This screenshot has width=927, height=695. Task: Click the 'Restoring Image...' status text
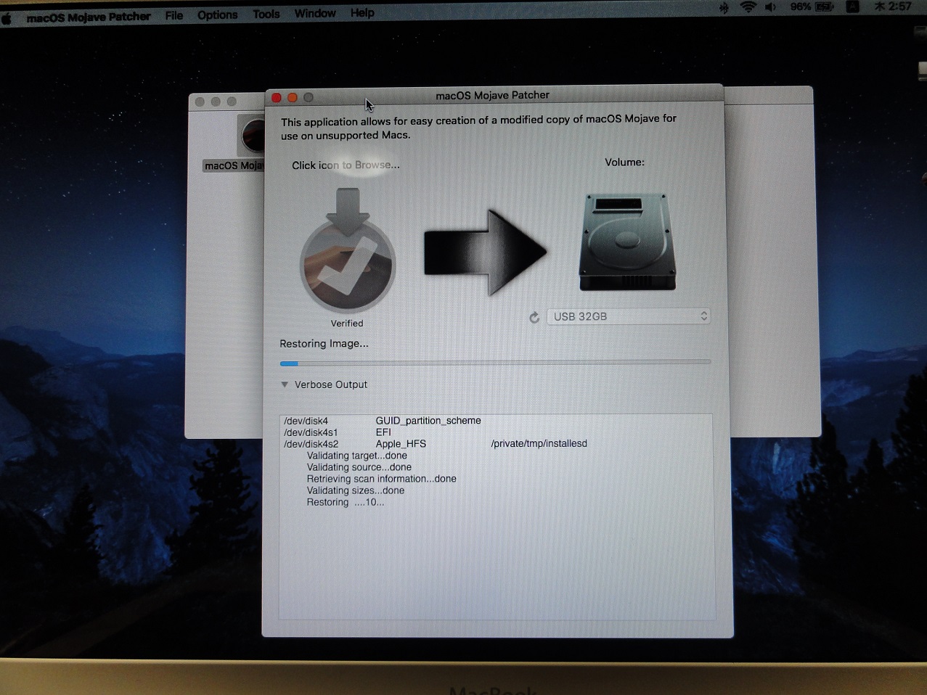(324, 344)
